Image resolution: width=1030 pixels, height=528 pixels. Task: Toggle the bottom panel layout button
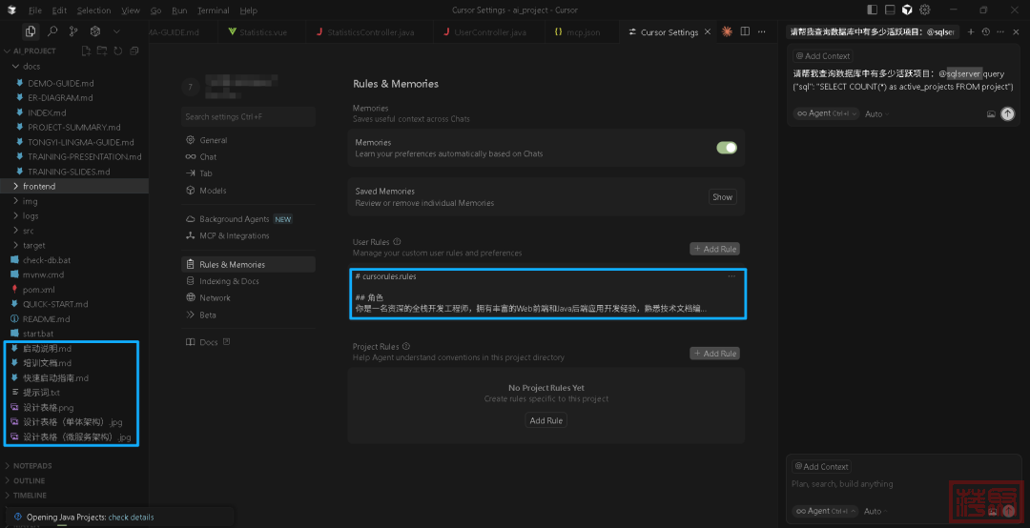(890, 10)
